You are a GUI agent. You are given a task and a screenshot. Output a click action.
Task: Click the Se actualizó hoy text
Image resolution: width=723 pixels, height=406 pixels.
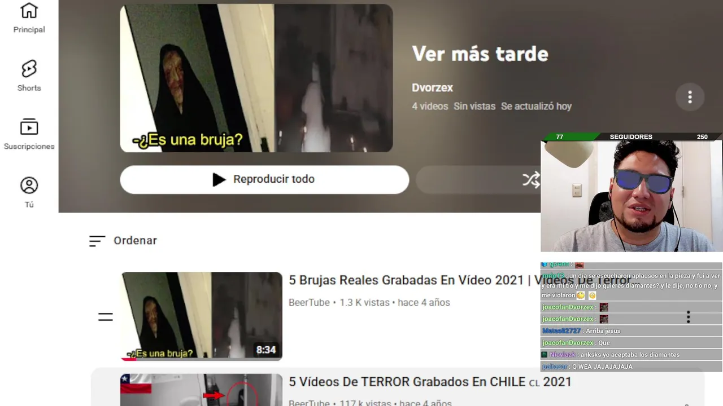536,106
